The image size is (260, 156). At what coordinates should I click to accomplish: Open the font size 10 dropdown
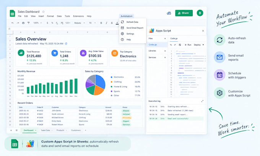point(93,23)
